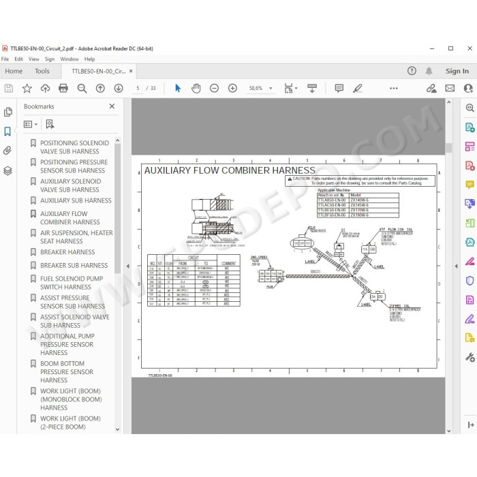Collapse the left navigation pane arrow
477x477 pixels.
(x=128, y=266)
